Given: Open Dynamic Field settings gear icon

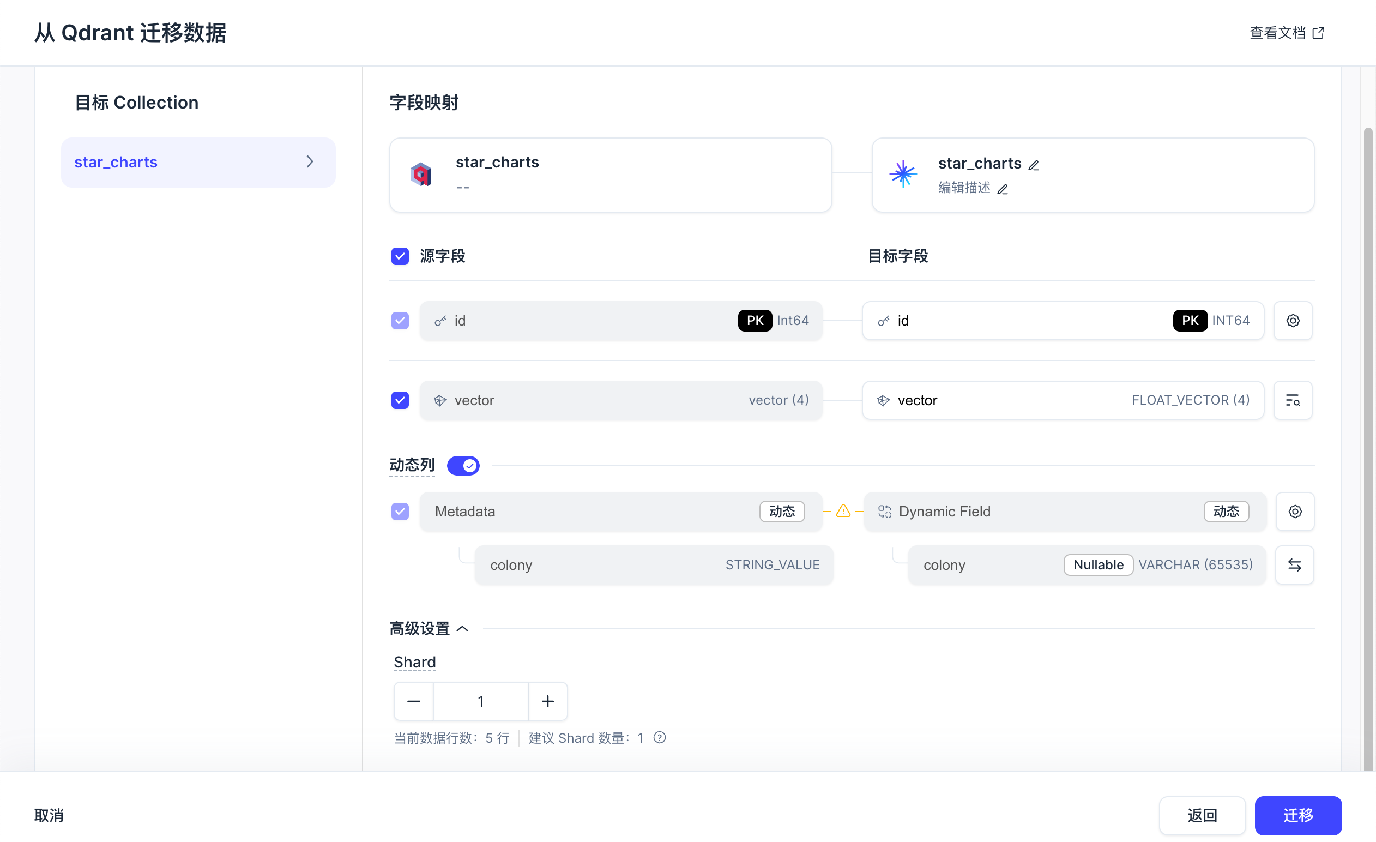Looking at the screenshot, I should pyautogui.click(x=1294, y=511).
